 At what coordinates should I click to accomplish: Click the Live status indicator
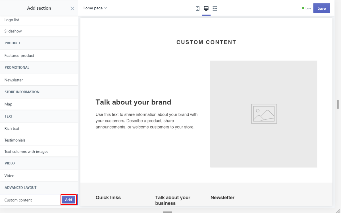(x=307, y=8)
